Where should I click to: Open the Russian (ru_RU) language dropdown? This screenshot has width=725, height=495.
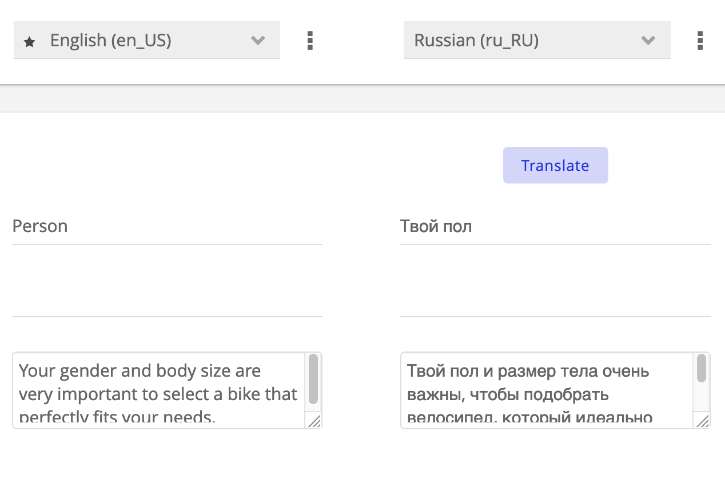[x=536, y=41]
